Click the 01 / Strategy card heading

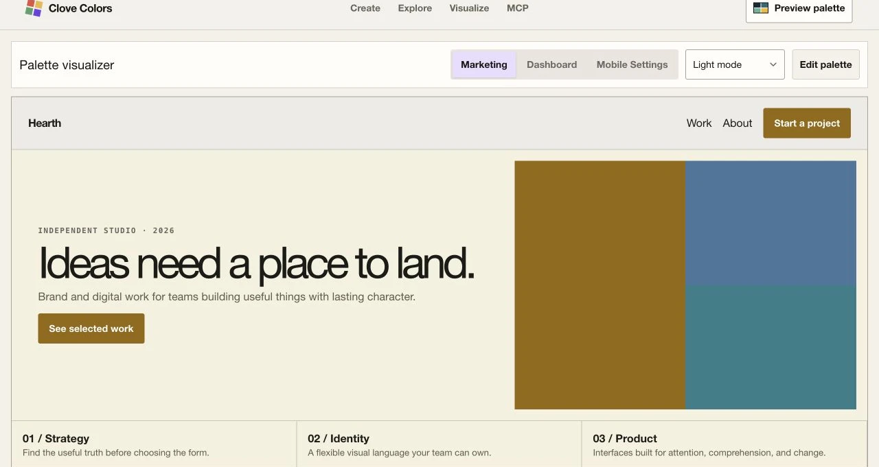(x=56, y=439)
